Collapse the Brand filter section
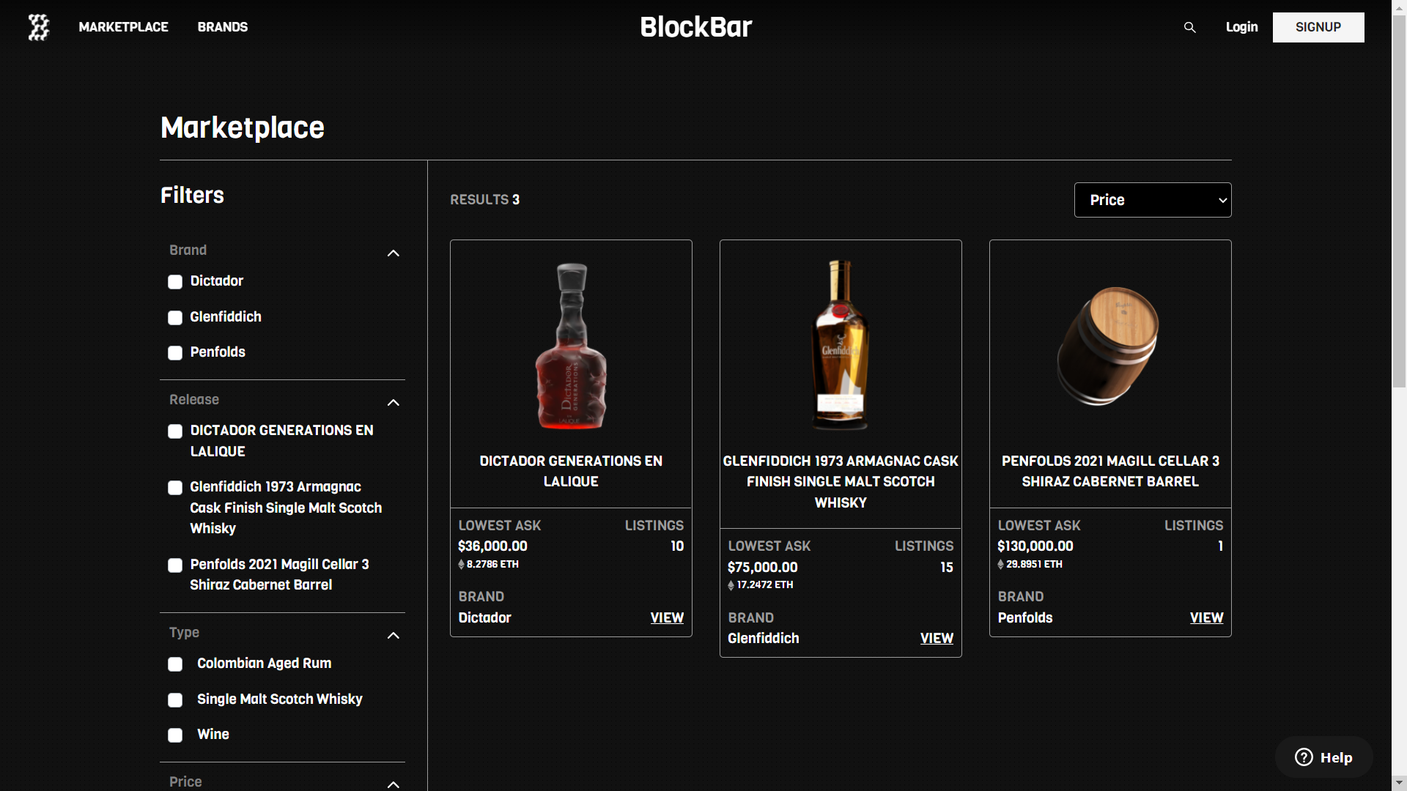The image size is (1407, 791). 393,253
